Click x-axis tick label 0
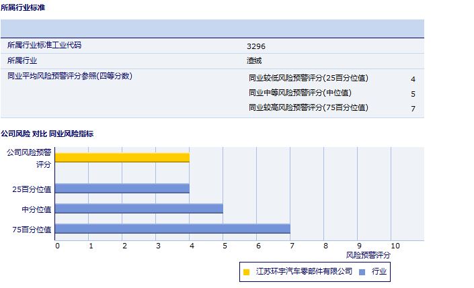Viewport: 474px width, 288px height. tap(57, 246)
